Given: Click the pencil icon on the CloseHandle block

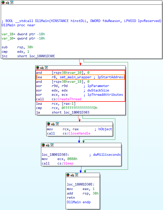Looking at the screenshot, I should click(53, 124).
